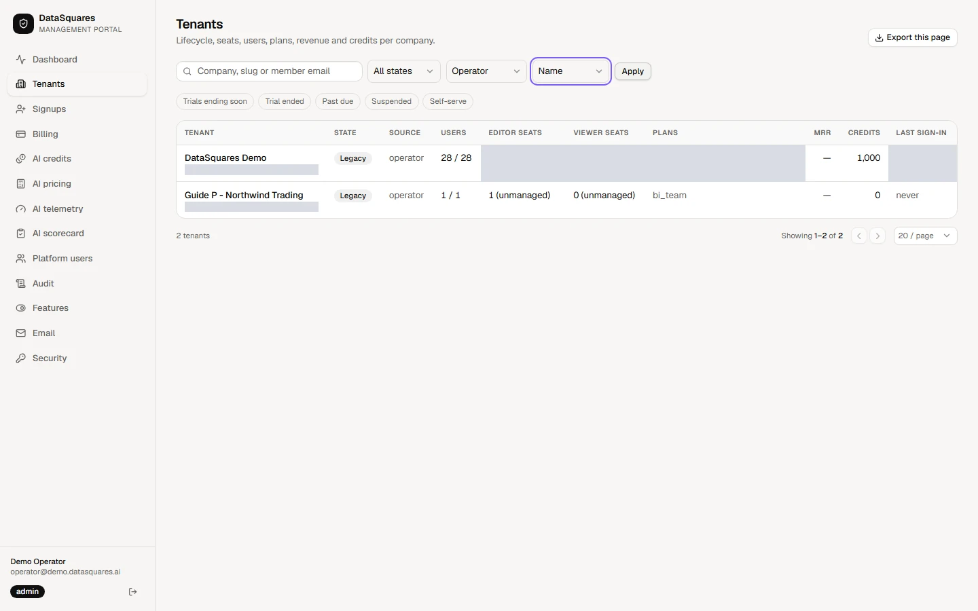Click the next page arrow
978x611 pixels.
(x=877, y=236)
